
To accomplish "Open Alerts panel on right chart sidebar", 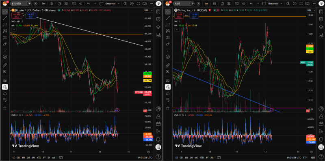I will pos(321,19).
